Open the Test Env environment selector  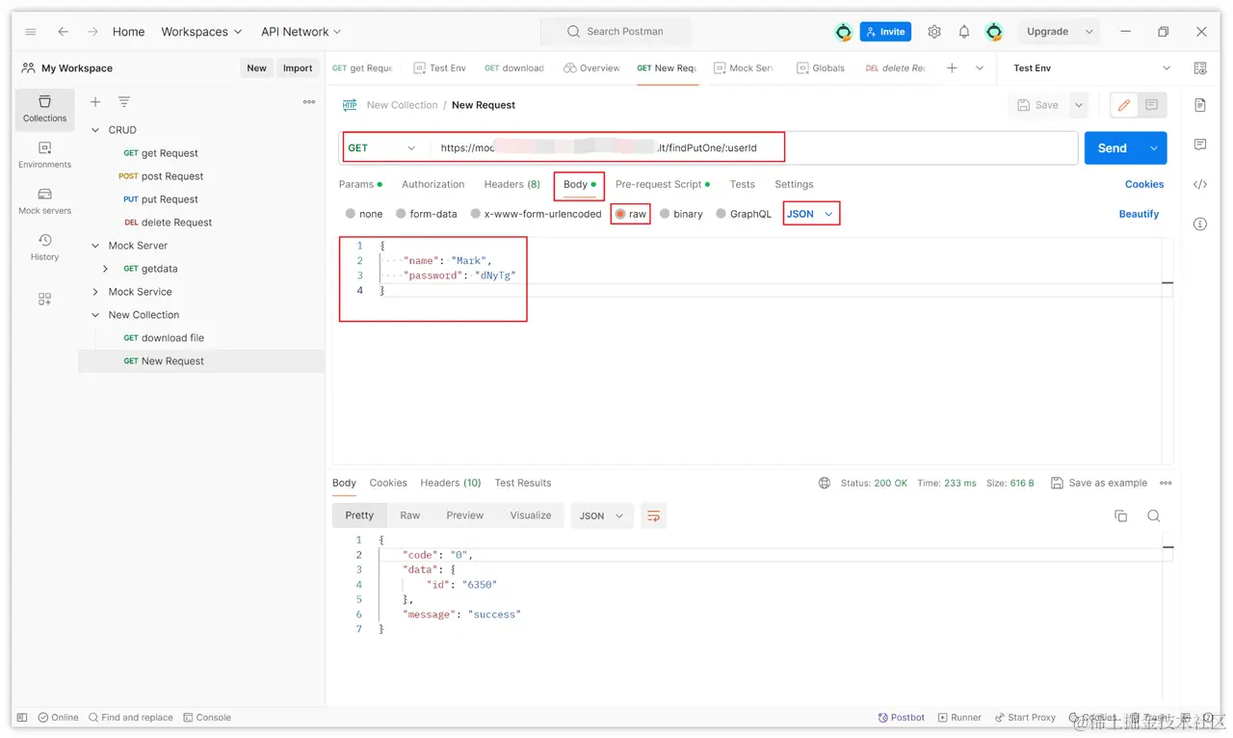tap(1089, 67)
